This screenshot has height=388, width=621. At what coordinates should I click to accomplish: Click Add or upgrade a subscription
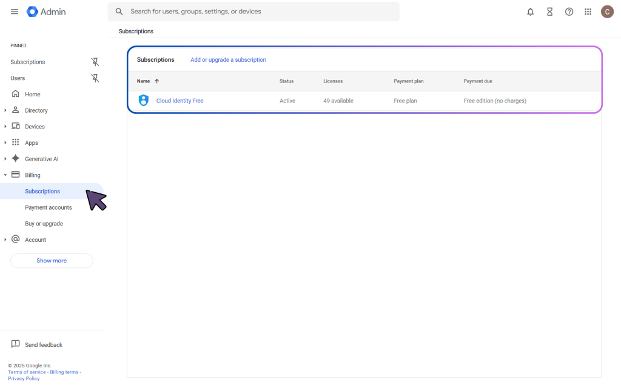pos(228,60)
